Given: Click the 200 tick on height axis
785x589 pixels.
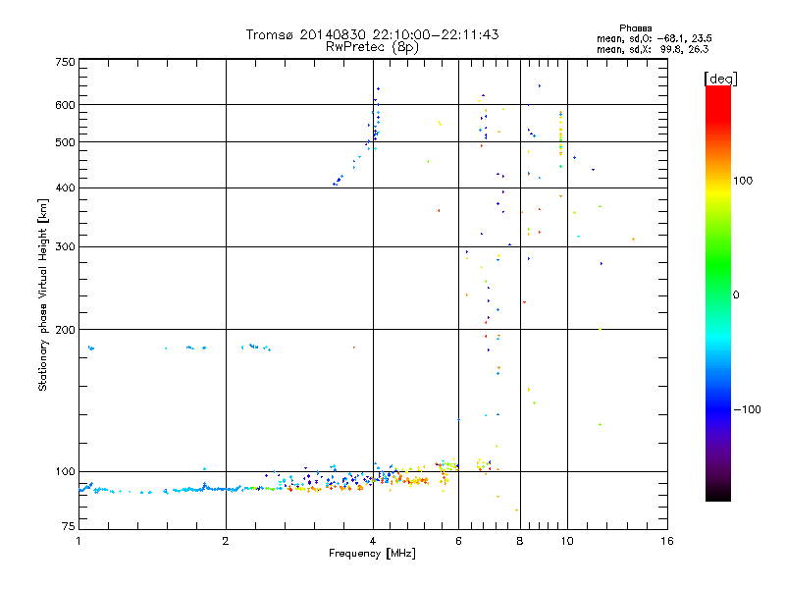Looking at the screenshot, I should coord(65,330).
